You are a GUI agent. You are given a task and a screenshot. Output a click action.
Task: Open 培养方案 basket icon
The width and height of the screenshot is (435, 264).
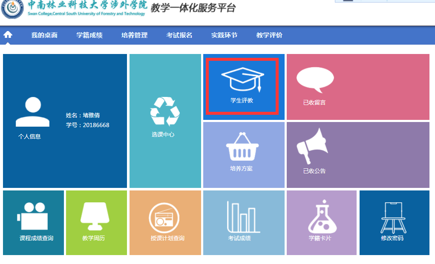(242, 147)
